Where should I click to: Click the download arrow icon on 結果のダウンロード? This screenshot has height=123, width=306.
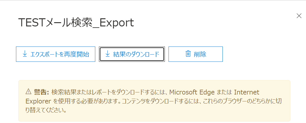(x=107, y=54)
